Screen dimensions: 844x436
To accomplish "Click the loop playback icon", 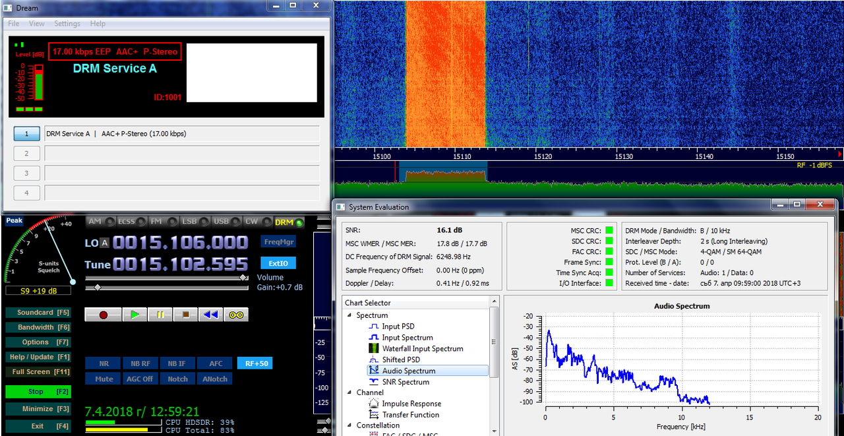I will (236, 315).
